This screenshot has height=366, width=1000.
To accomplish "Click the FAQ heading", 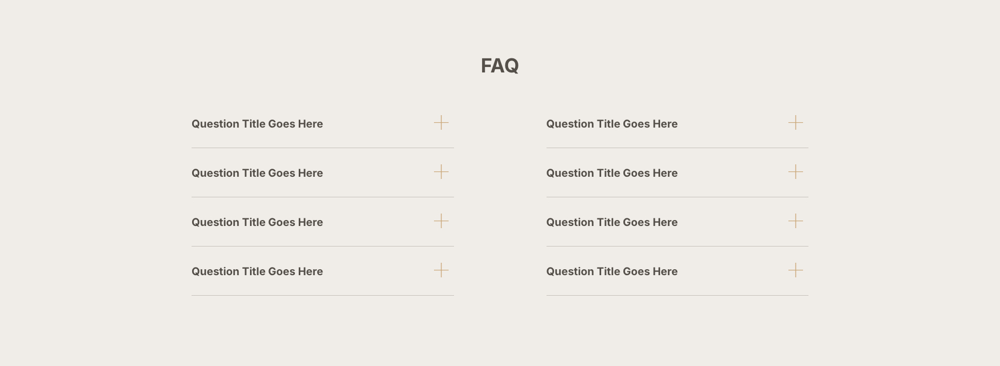I will click(x=499, y=66).
